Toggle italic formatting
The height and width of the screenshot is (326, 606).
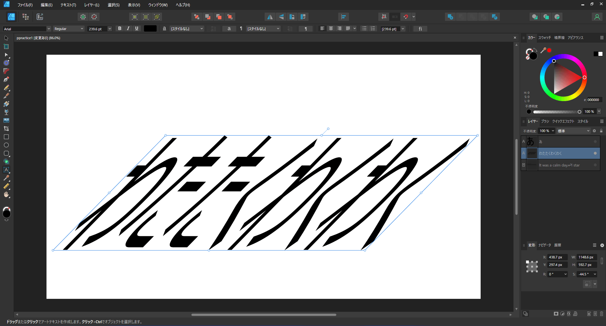point(128,28)
